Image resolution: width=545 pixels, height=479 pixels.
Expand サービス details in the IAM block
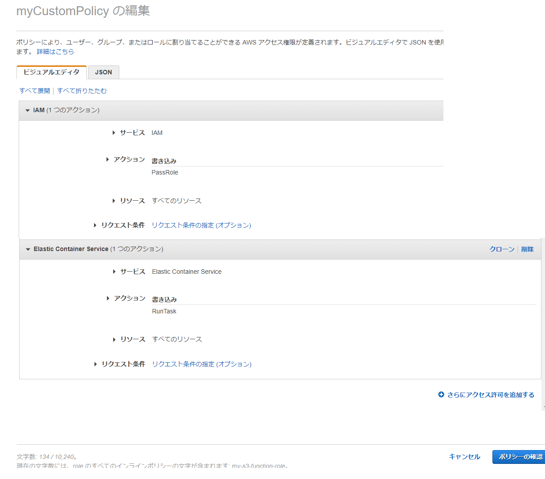coord(114,132)
